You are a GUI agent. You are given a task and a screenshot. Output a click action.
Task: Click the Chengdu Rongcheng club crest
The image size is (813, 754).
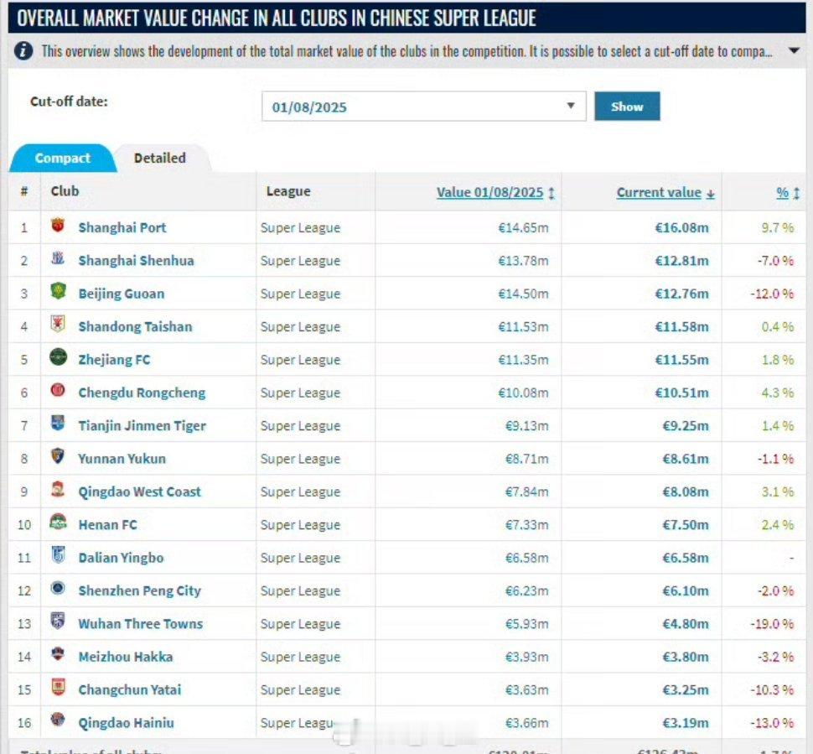click(x=58, y=390)
